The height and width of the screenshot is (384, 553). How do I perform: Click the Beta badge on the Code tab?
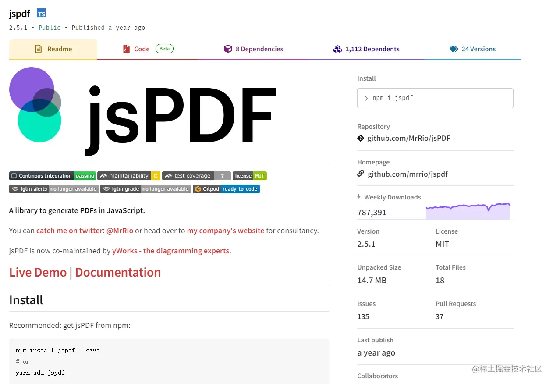[x=164, y=49]
